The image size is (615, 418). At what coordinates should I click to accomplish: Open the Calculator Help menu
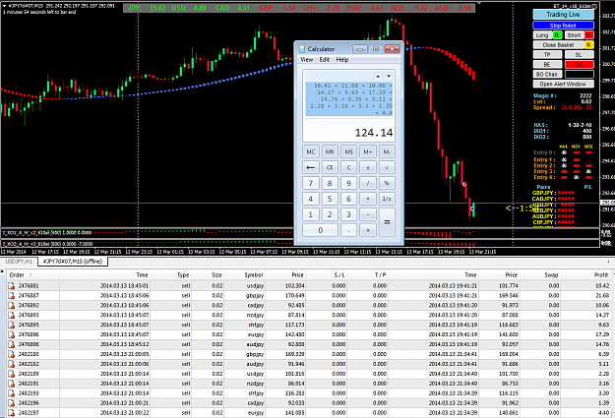(342, 60)
